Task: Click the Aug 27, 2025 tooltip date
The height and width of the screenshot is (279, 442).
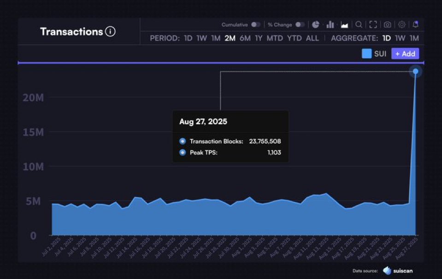Action: pyautogui.click(x=203, y=122)
